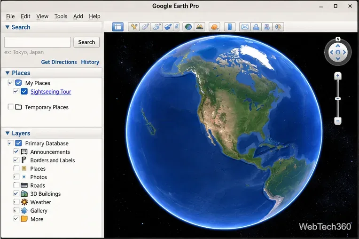
Task: Collapse the Layers panel triangle
Action: [8, 133]
